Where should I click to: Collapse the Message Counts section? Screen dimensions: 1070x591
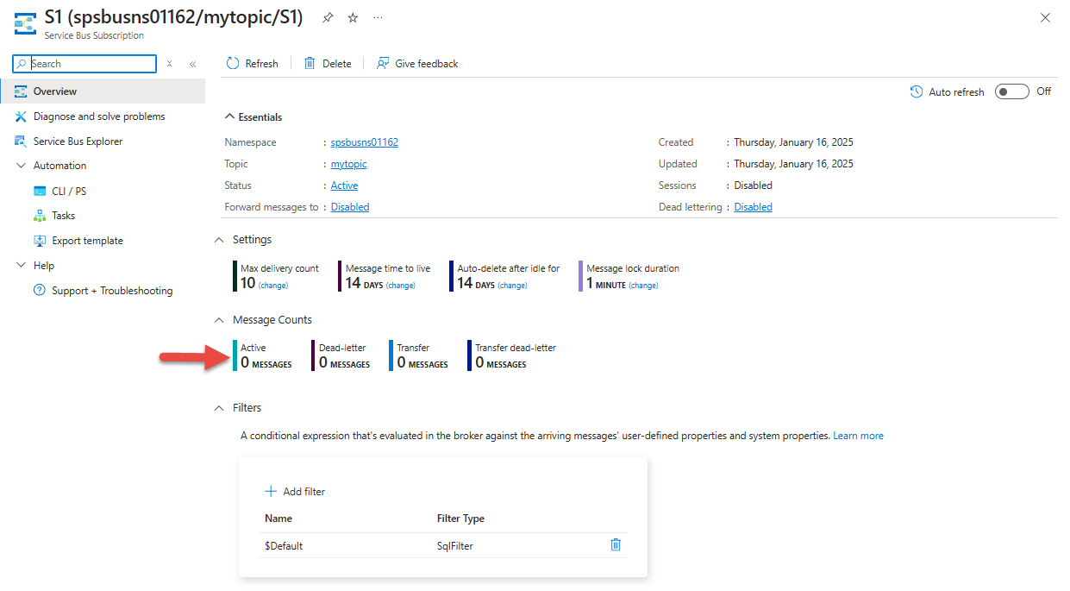[219, 320]
